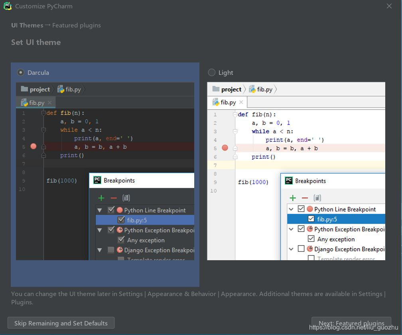Click Skip Remaining and Set Defaults

61,323
